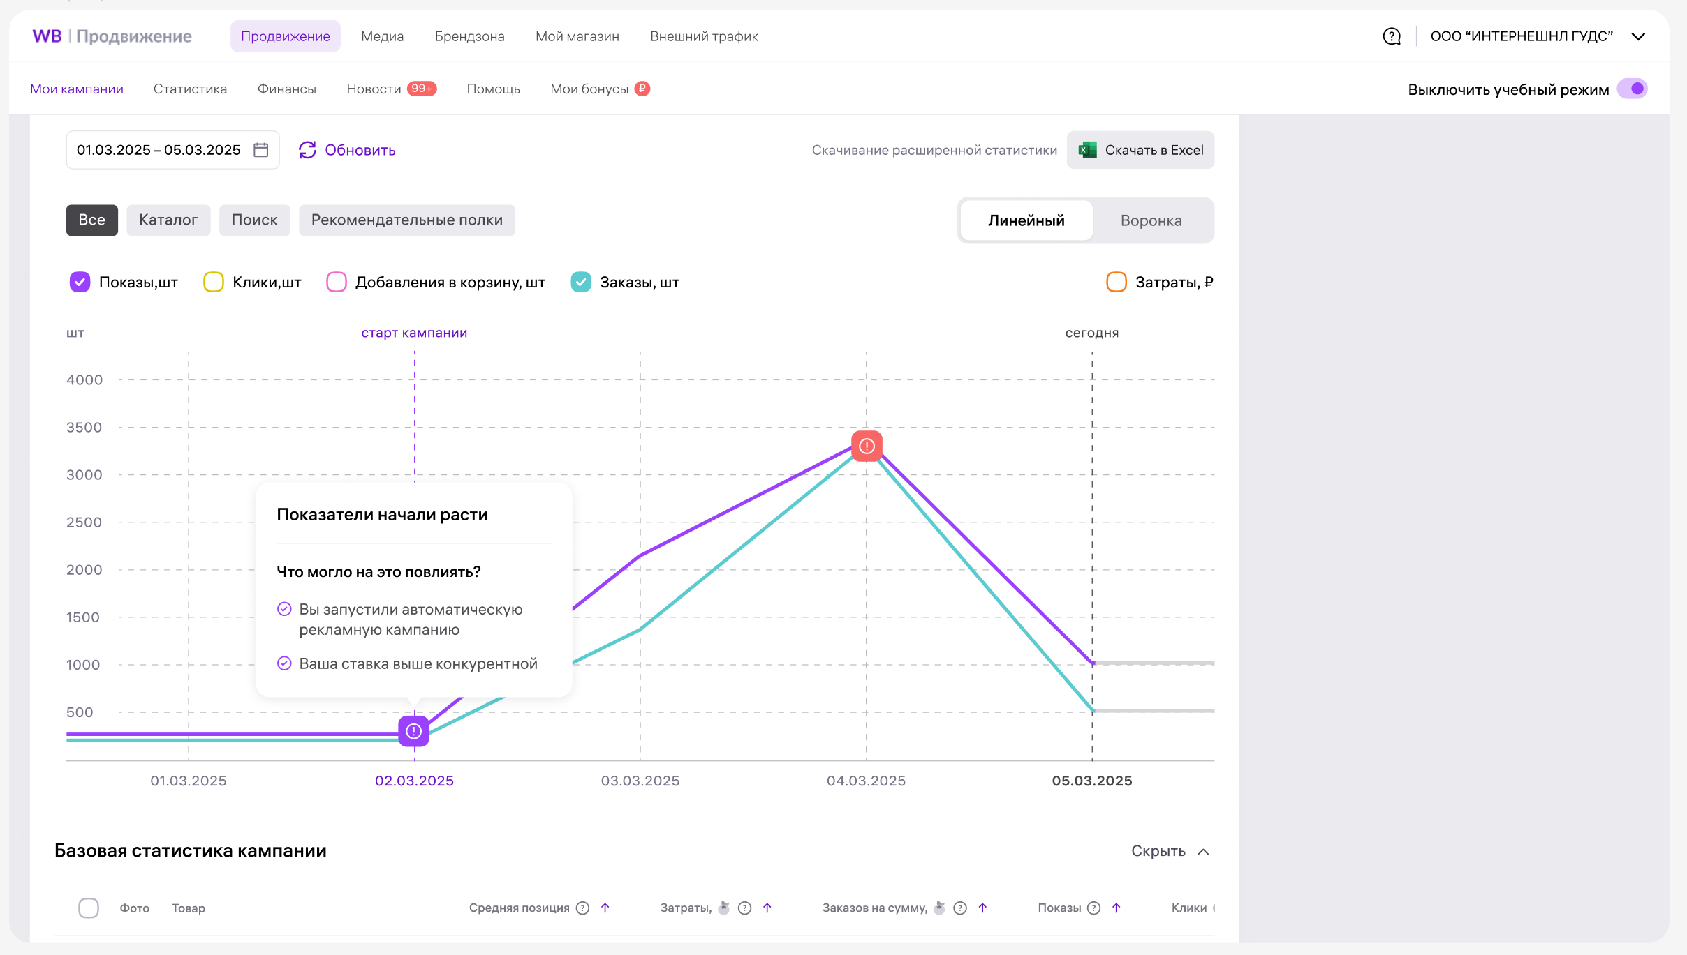Expand the ООО ИНТЕРНЕШНЛ ГУДС account dropdown

pos(1638,36)
